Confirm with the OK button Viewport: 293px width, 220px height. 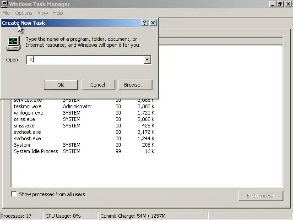(61, 85)
